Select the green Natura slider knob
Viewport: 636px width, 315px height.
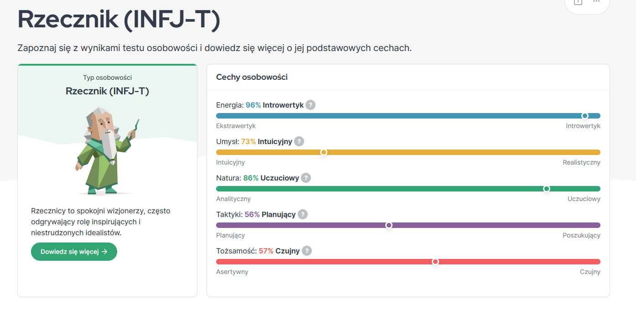pyautogui.click(x=547, y=189)
